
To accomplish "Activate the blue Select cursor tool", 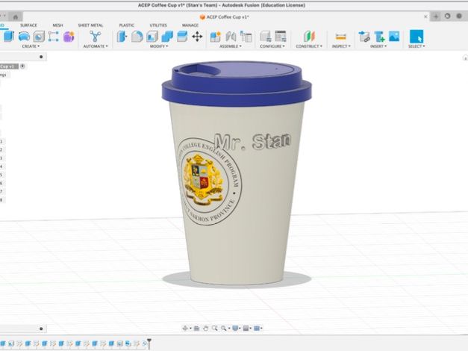I will pyautogui.click(x=416, y=37).
